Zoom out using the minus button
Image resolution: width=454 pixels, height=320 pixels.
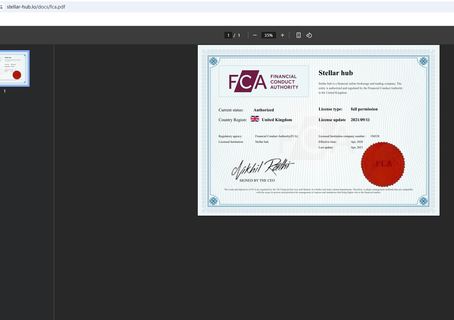[x=255, y=35]
